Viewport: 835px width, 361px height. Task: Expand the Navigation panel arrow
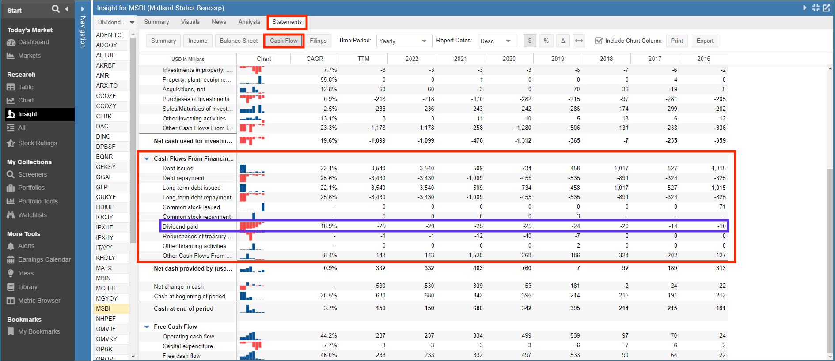point(82,9)
